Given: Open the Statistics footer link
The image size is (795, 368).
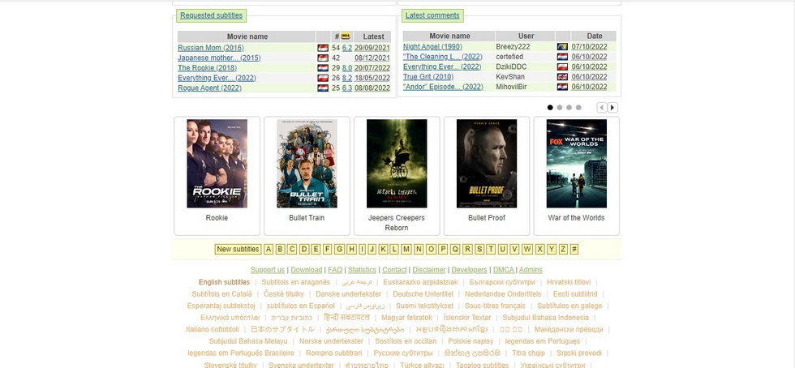Looking at the screenshot, I should [x=362, y=270].
